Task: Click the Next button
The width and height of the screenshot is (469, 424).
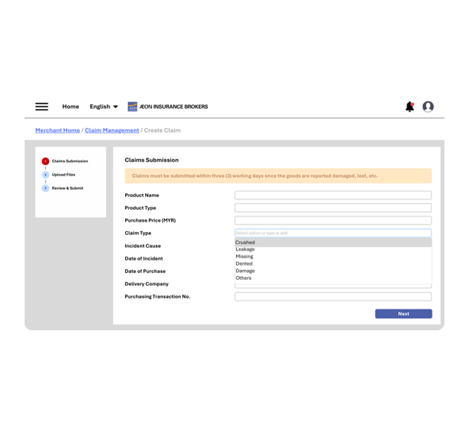Action: tap(403, 314)
